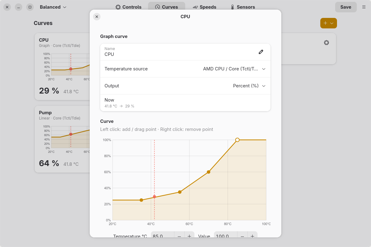
Task: Click the Sensors thermometer icon
Action: tap(232, 7)
